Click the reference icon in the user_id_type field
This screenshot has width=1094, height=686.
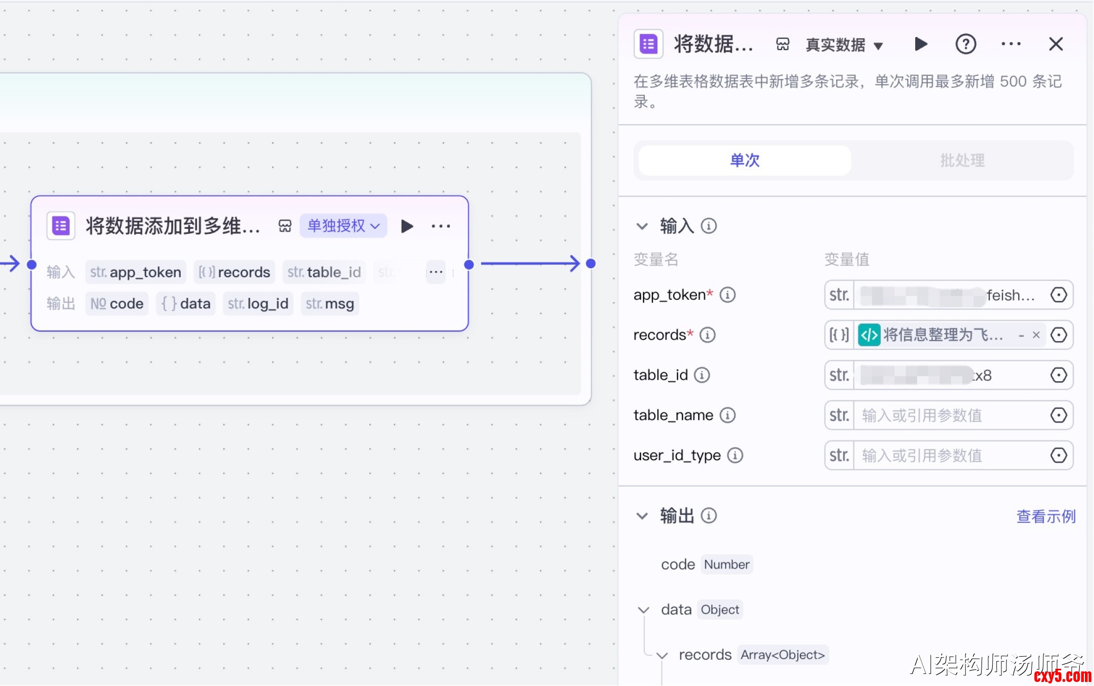1059,455
